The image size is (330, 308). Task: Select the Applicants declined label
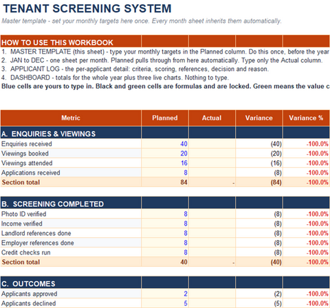click(29, 303)
